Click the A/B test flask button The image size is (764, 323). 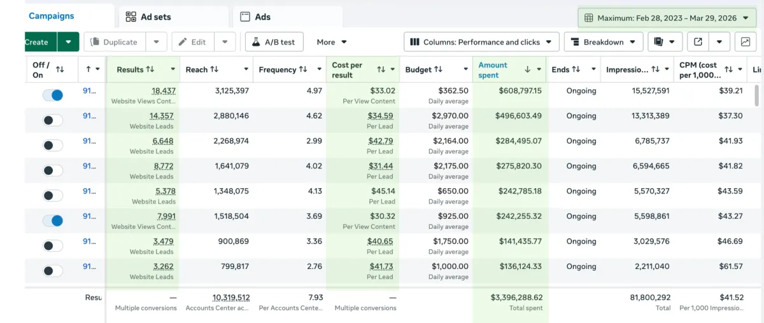[x=274, y=42]
